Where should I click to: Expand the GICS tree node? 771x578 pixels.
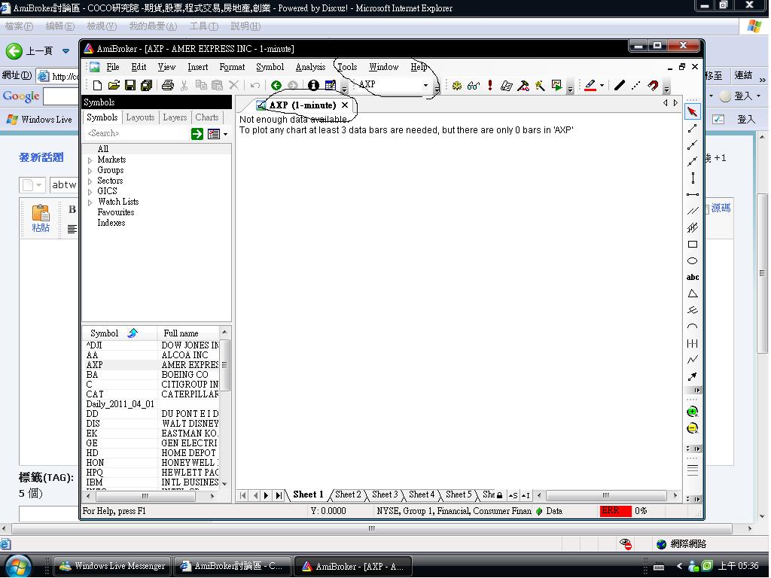pos(90,192)
